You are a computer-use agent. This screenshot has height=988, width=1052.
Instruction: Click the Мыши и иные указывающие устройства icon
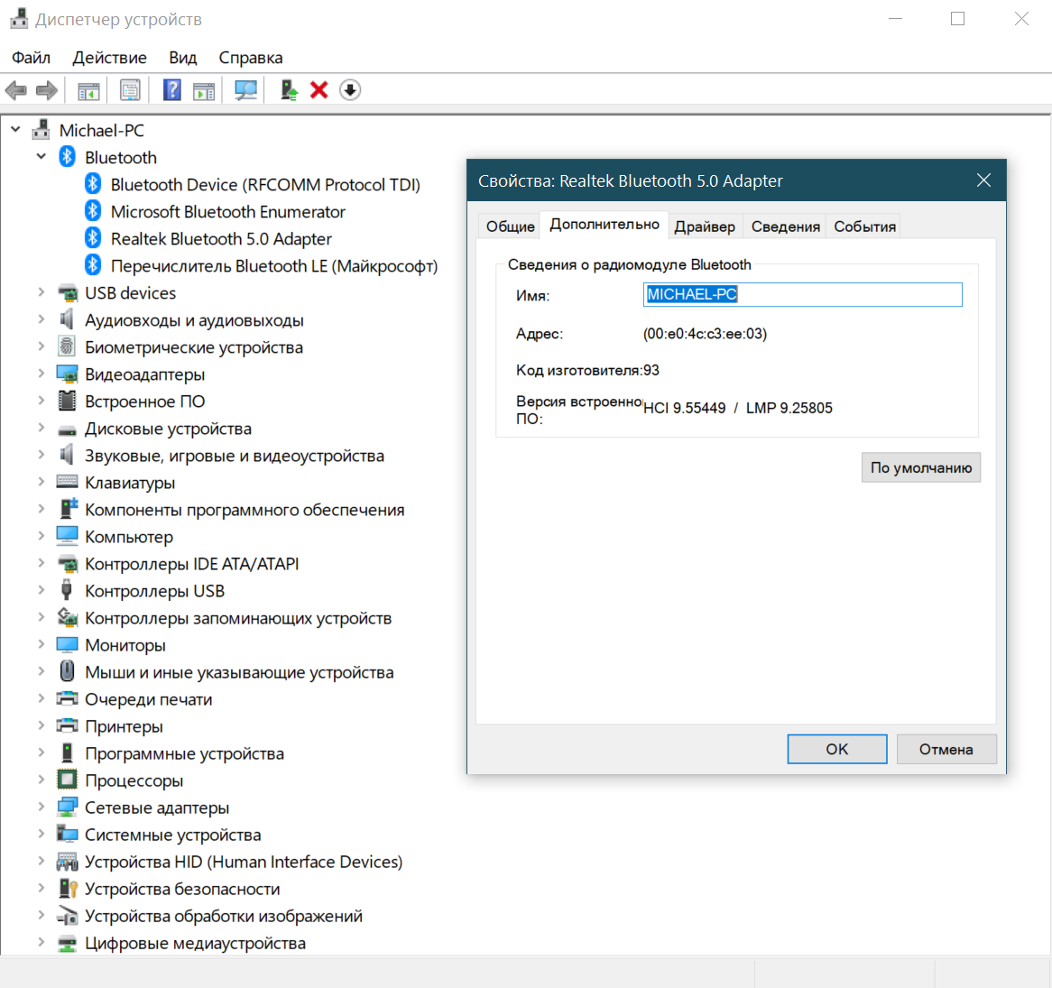67,671
